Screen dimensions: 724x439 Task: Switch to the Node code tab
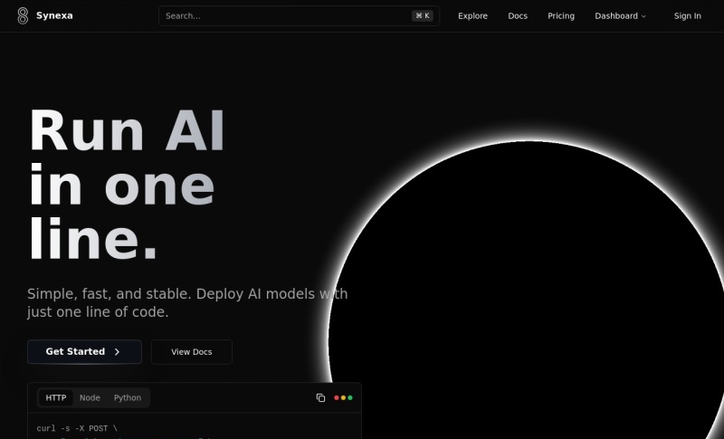tap(90, 397)
